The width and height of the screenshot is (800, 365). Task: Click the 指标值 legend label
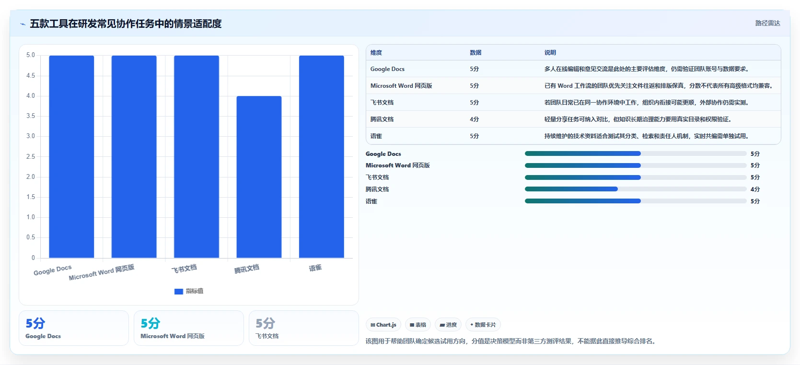[195, 291]
